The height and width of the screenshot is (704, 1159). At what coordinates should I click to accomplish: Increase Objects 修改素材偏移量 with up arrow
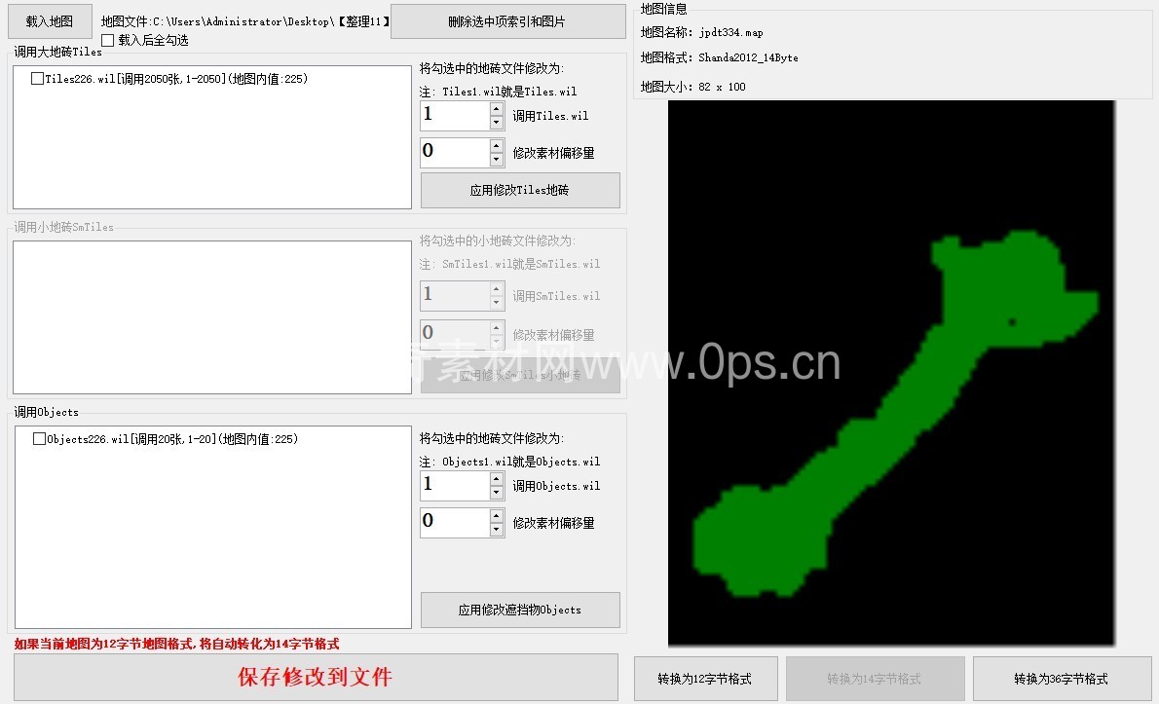497,516
